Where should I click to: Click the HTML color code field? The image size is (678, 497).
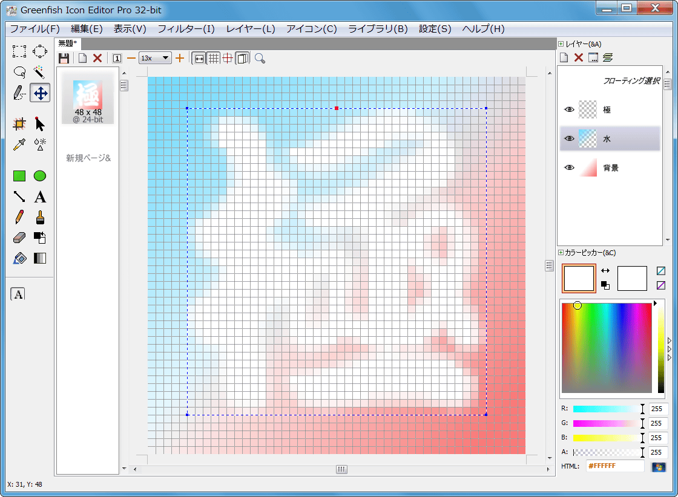pyautogui.click(x=615, y=466)
